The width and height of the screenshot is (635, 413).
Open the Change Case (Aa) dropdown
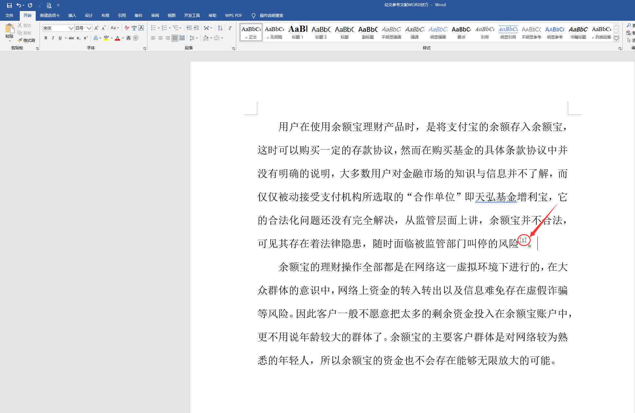(x=115, y=28)
